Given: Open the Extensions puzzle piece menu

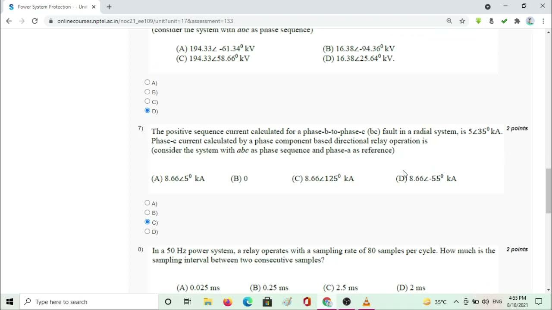Looking at the screenshot, I should 517,21.
